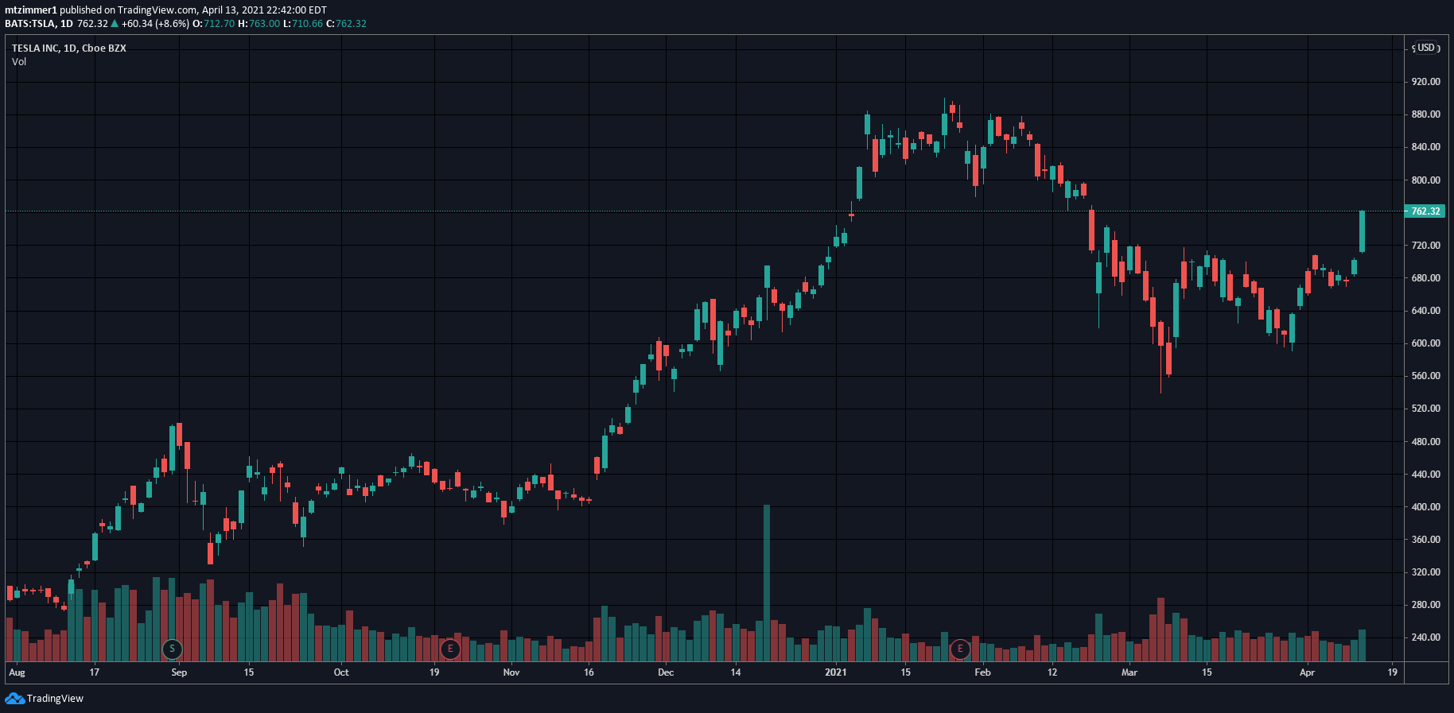This screenshot has height=713, width=1454.
Task: Click the 2021 label on time axis
Action: point(836,672)
